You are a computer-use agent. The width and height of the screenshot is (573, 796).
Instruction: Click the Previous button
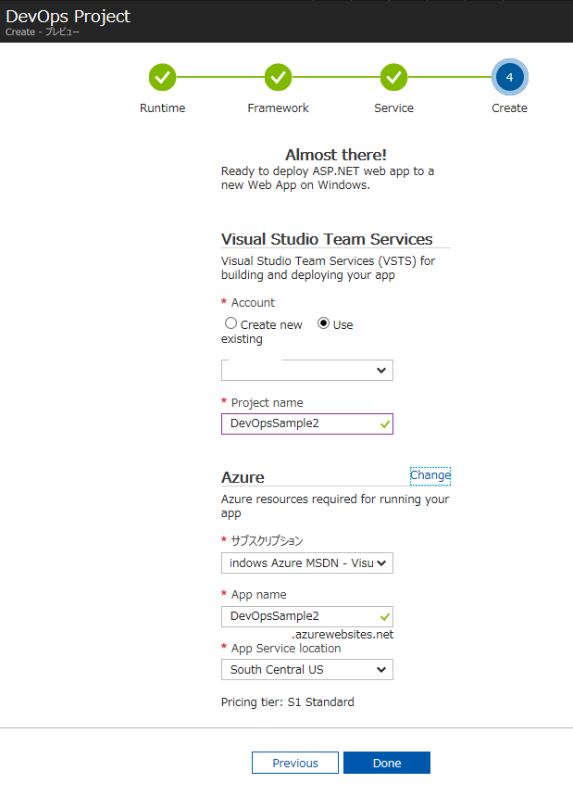295,763
